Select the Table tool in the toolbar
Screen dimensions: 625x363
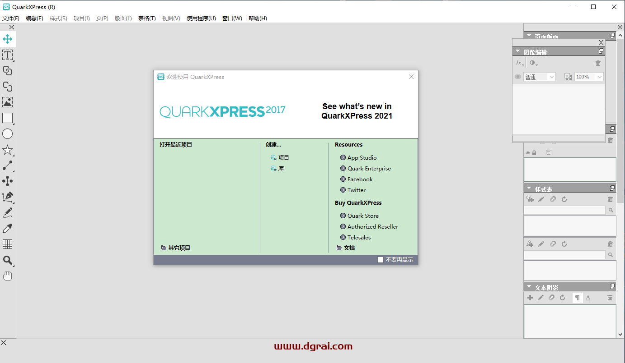[x=8, y=244]
